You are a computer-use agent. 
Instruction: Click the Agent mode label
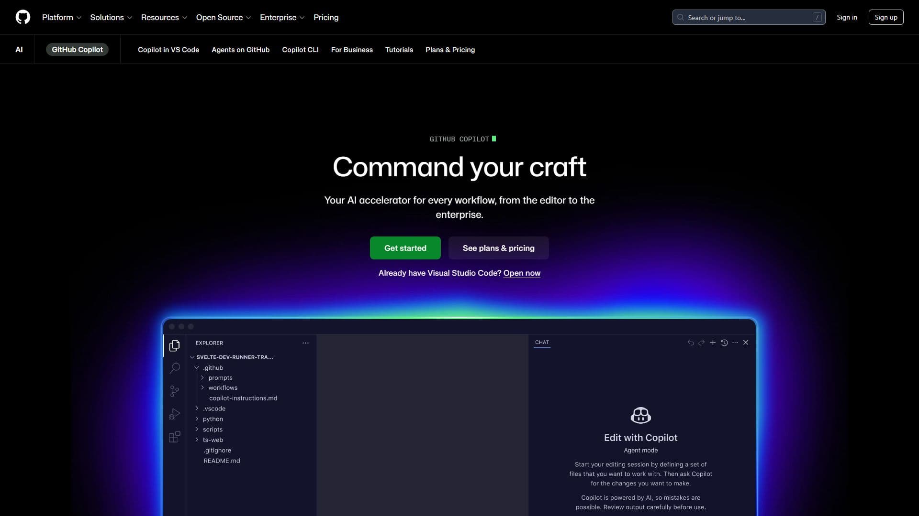point(640,450)
